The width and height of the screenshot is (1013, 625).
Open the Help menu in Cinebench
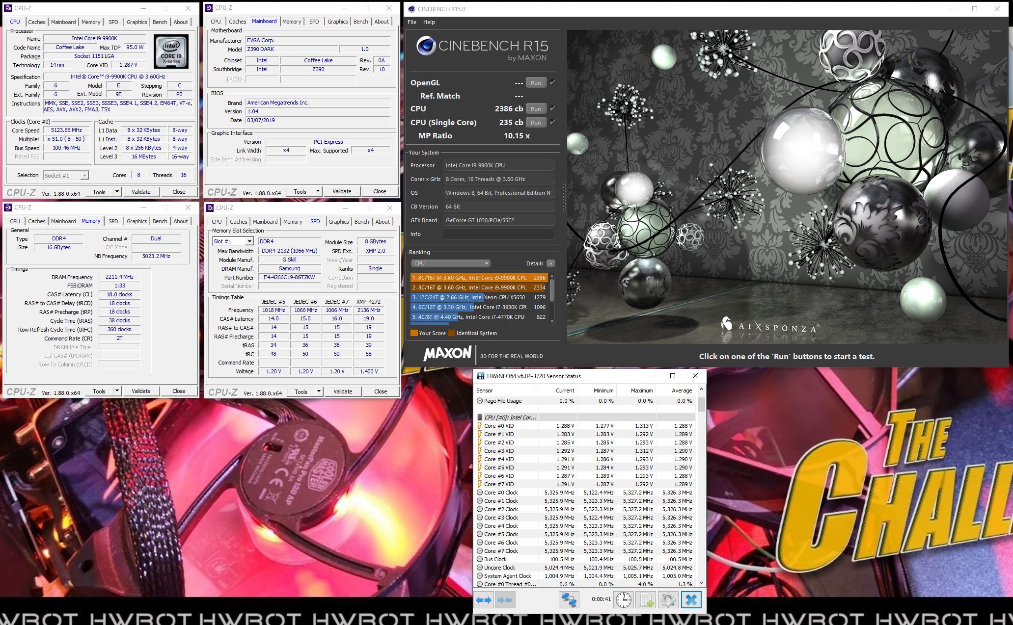(429, 22)
